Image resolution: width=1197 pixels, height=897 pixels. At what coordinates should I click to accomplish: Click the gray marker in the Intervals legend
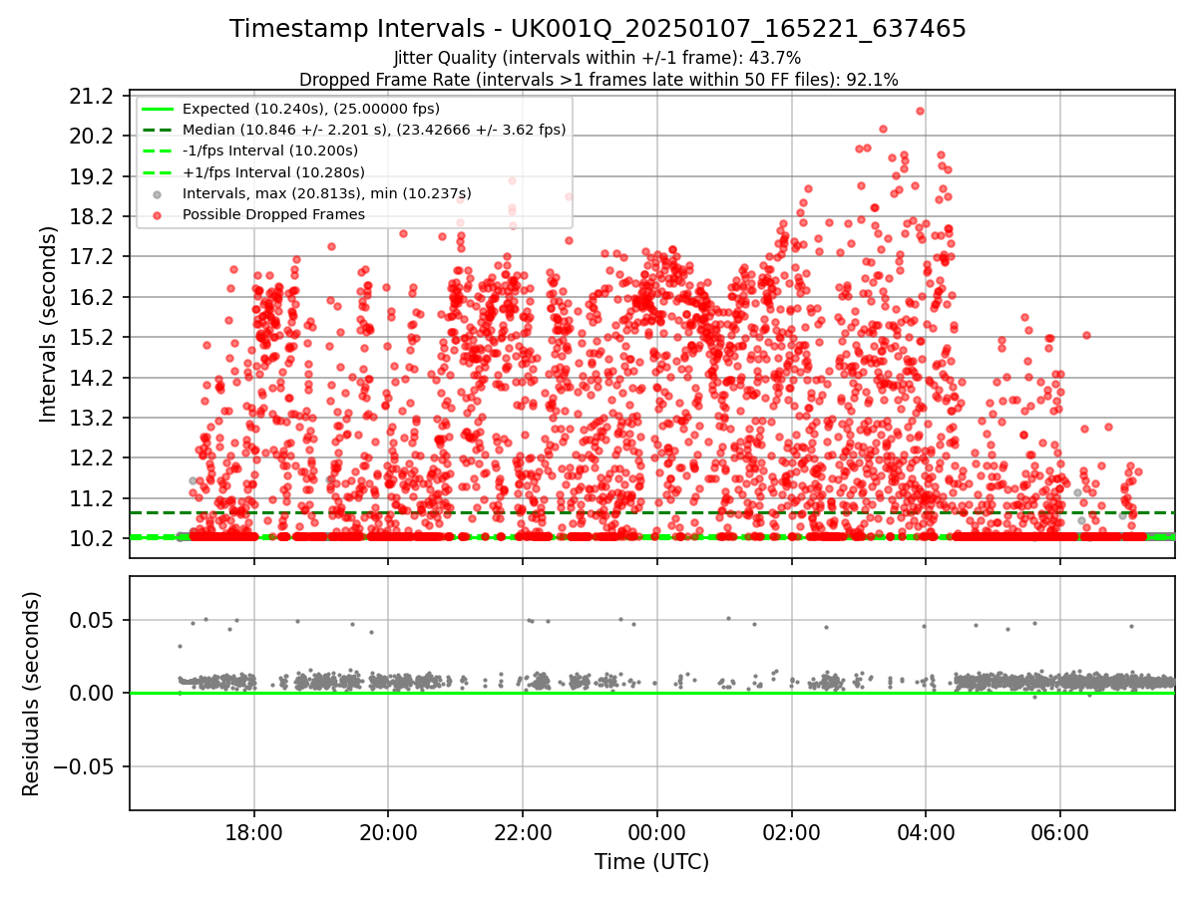(x=158, y=193)
